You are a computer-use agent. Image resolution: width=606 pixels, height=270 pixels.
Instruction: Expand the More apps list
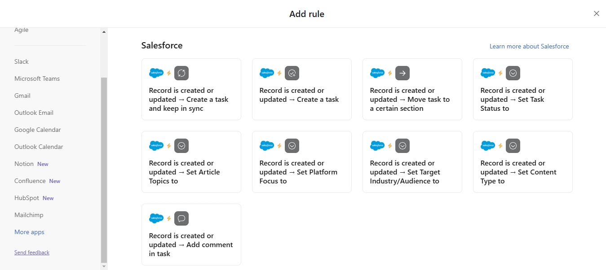tap(29, 232)
